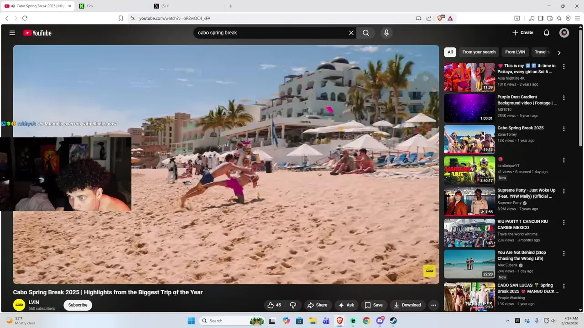Screen dimensions: 584x328
Task: Click the yellow channel watermark in video
Action: (429, 271)
